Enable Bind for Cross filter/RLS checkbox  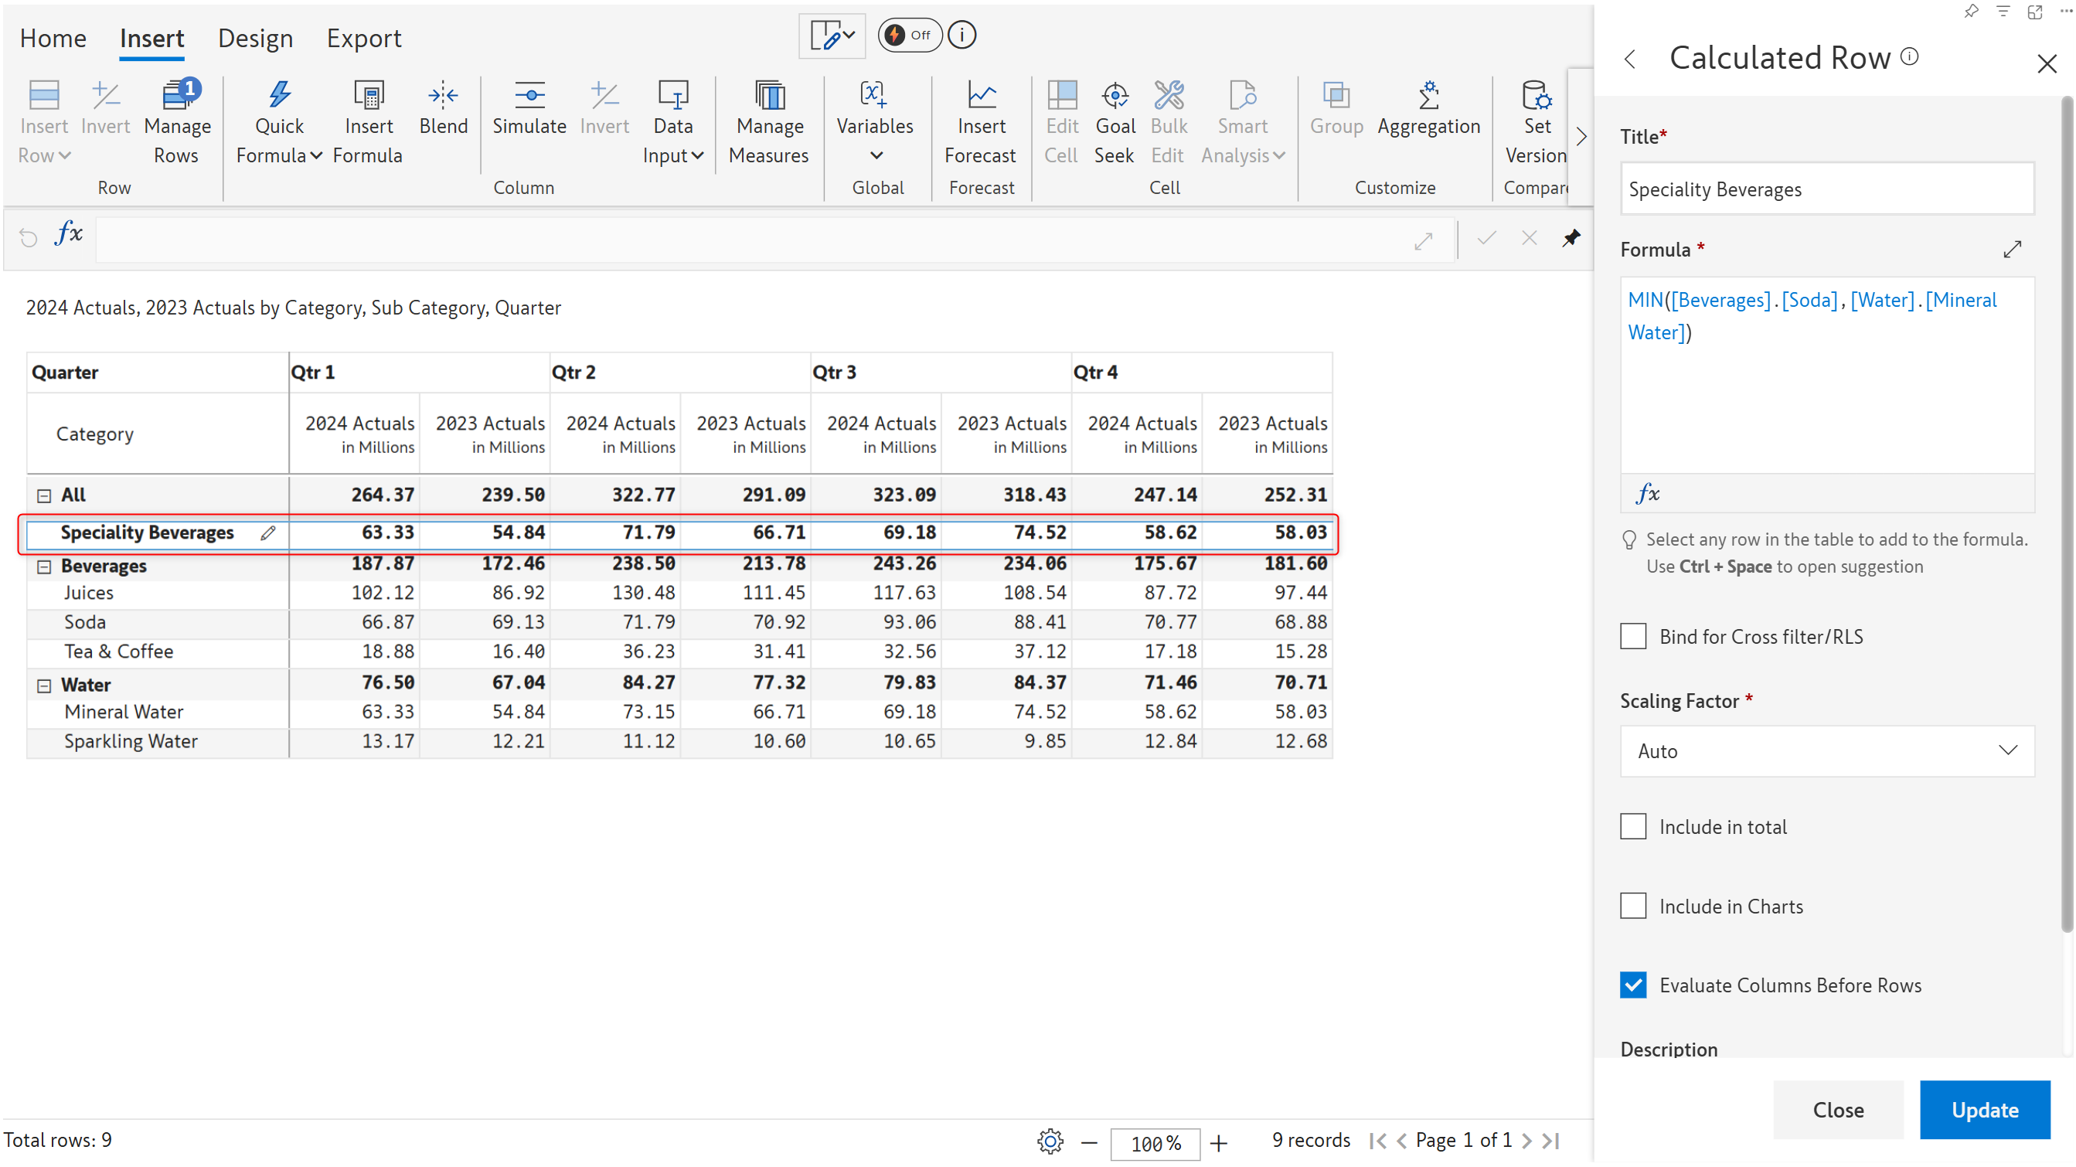point(1633,636)
